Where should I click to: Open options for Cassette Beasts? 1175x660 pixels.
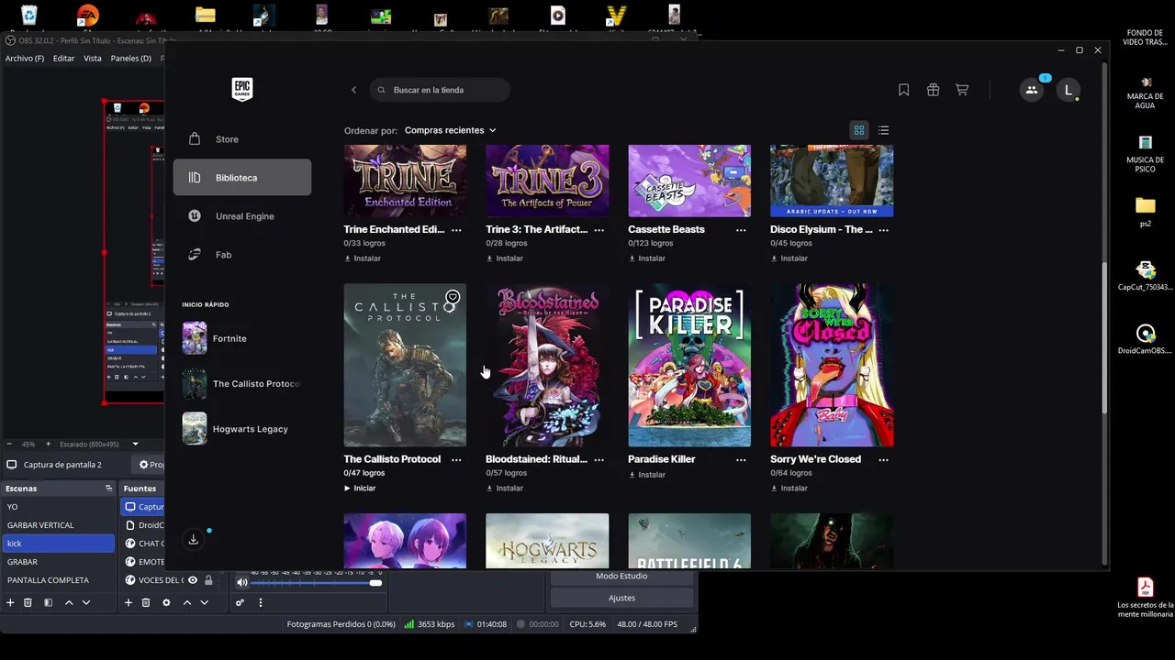tap(741, 230)
